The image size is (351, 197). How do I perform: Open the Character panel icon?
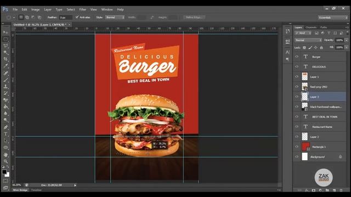click(287, 52)
